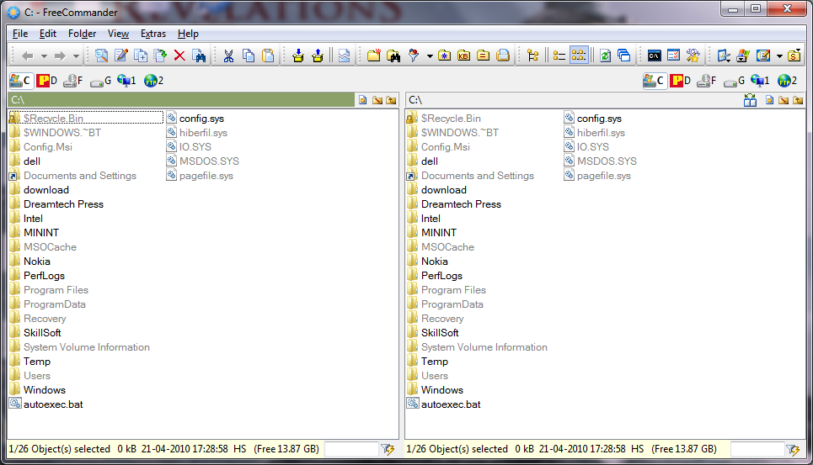Open the Help menu
This screenshot has height=465, width=813.
pyautogui.click(x=188, y=34)
